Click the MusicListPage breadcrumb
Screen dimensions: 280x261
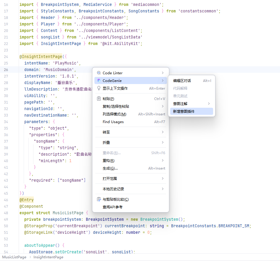[14, 257]
